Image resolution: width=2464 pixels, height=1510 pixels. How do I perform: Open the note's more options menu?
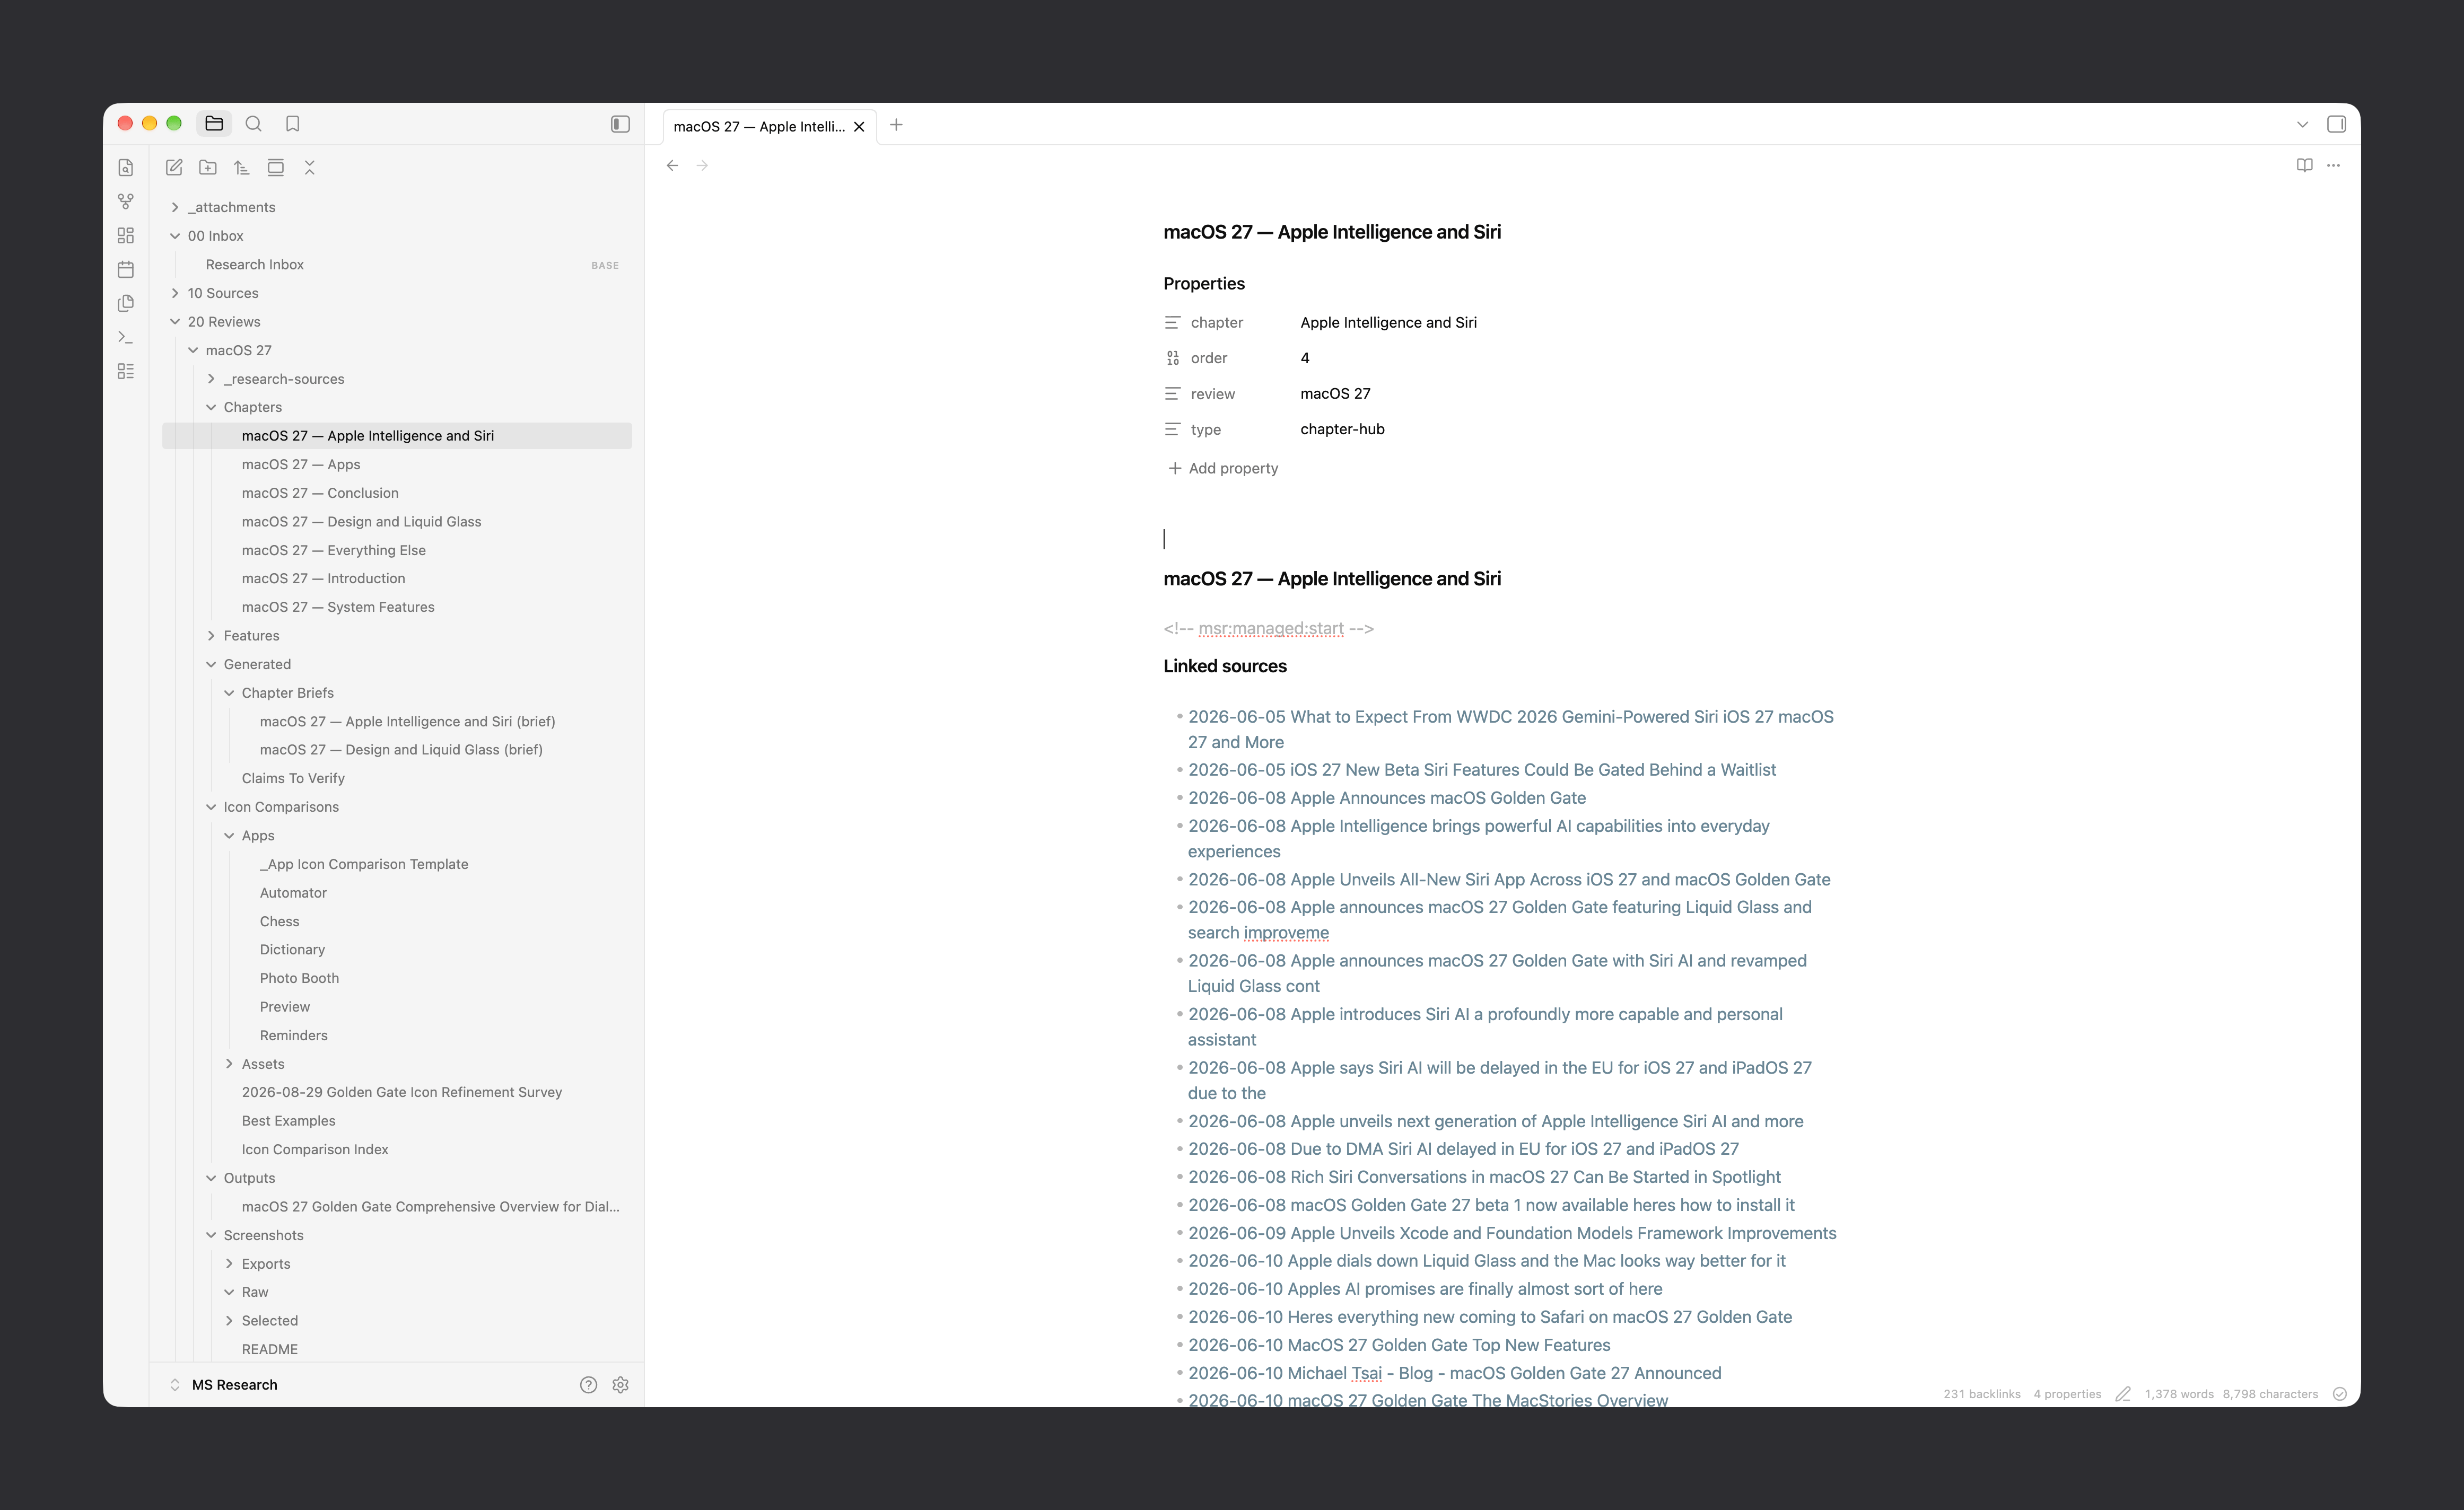tap(2333, 165)
